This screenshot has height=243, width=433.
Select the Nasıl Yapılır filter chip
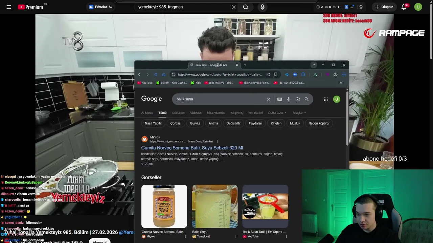click(153, 123)
